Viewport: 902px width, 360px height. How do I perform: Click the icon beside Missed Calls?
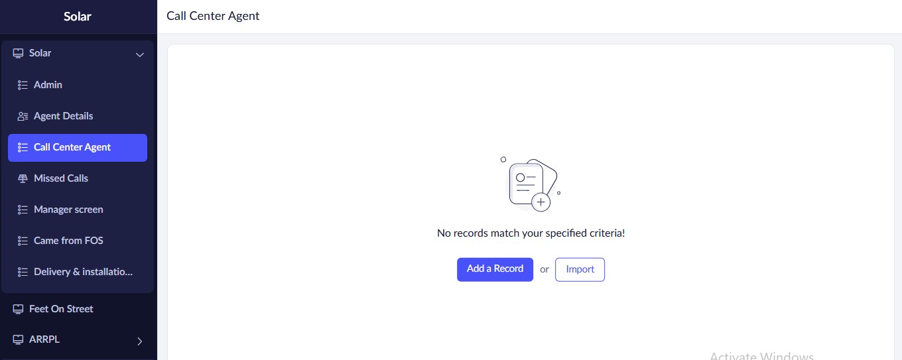(23, 178)
